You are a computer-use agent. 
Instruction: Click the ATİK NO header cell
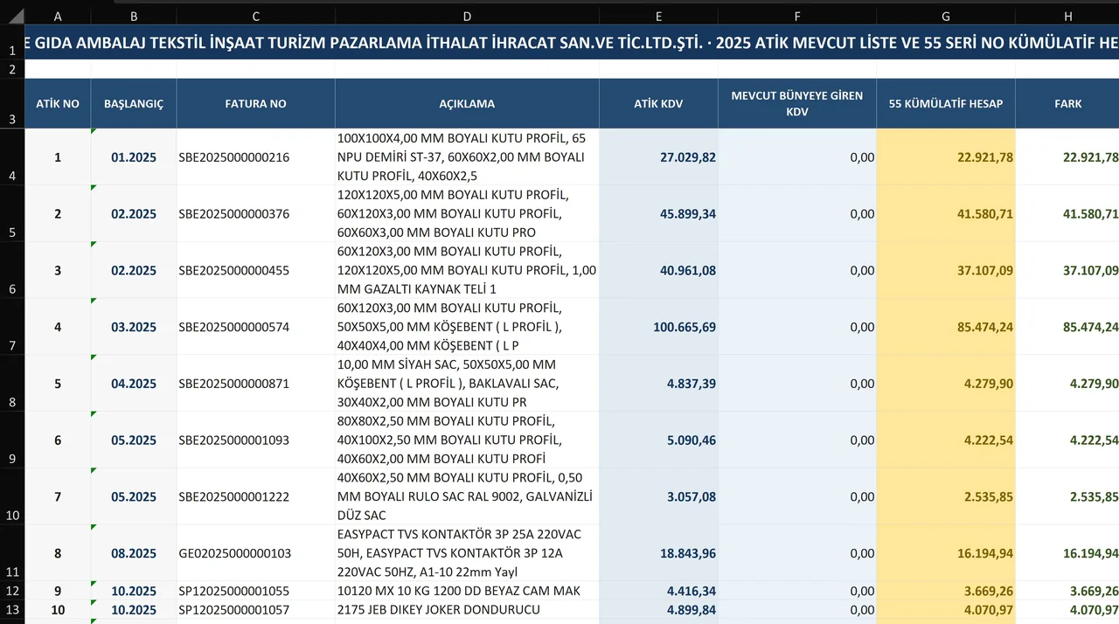click(58, 103)
